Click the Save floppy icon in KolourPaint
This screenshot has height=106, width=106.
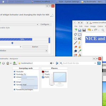(x=84, y=30)
